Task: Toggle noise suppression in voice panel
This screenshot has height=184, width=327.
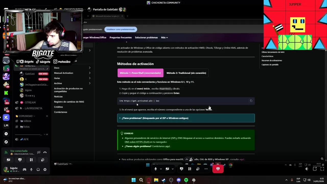Action: [39, 152]
